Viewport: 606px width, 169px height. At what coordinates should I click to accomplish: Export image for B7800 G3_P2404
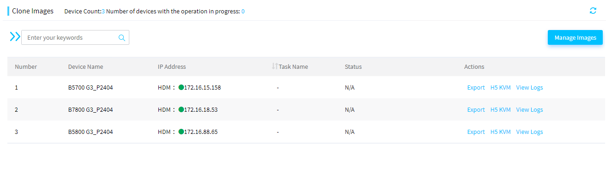[476, 110]
